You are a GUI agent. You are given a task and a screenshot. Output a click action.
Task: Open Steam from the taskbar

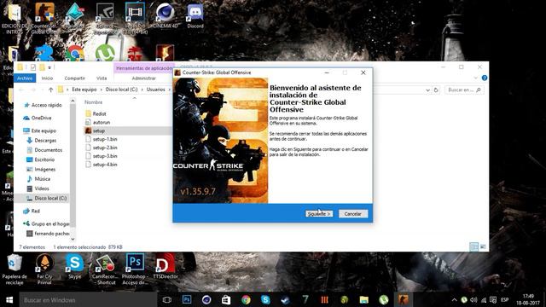pyautogui.click(x=285, y=299)
